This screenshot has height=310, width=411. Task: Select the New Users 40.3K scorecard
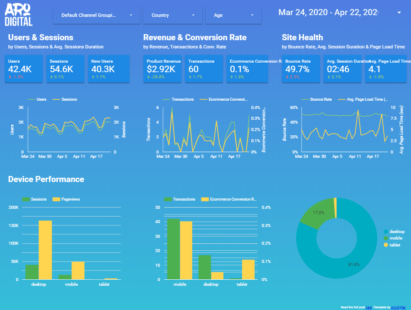coord(109,69)
